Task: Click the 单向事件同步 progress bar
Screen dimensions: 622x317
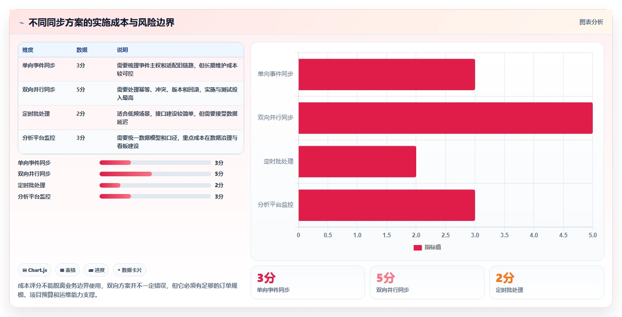Action: [155, 163]
